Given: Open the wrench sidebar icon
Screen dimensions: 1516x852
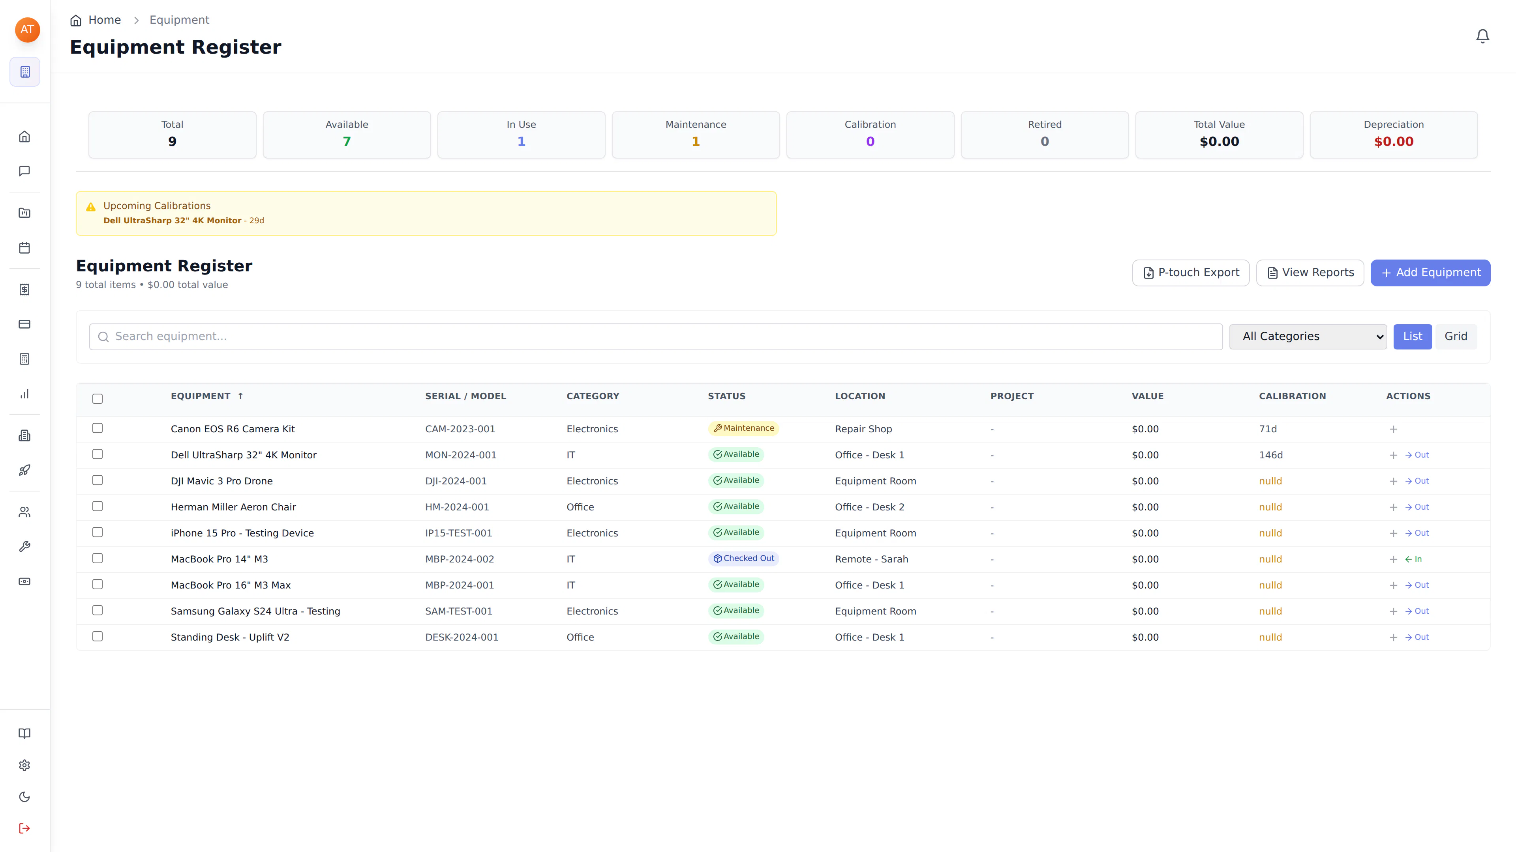Looking at the screenshot, I should (25, 547).
